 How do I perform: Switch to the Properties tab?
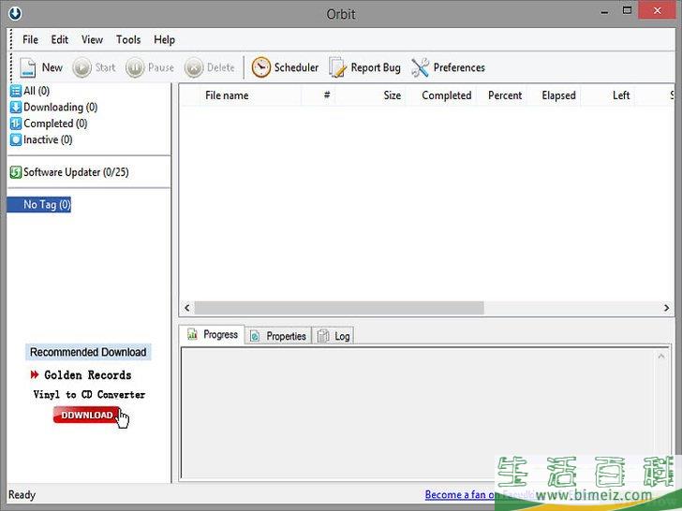point(278,336)
